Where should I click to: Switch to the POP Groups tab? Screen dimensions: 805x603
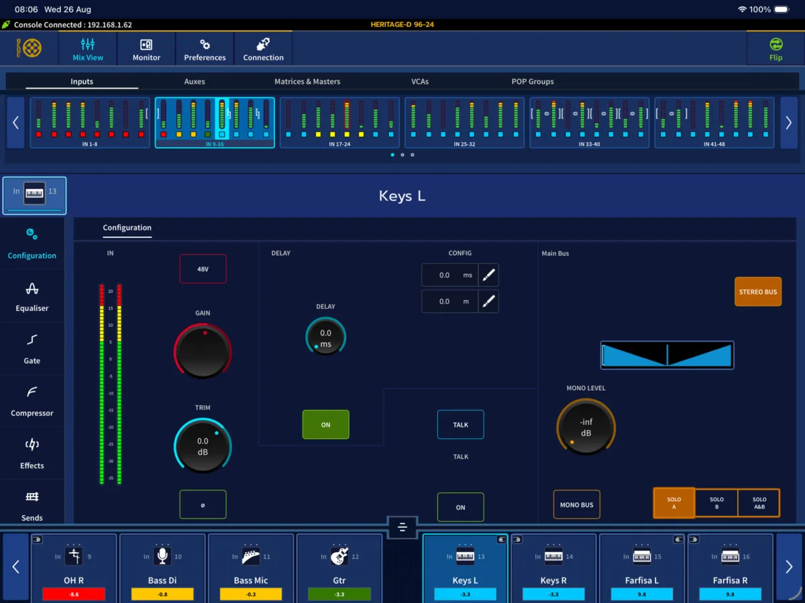click(533, 81)
